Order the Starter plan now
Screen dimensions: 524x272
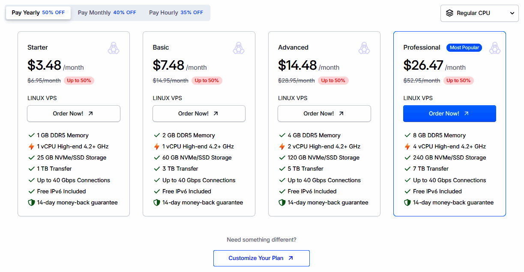pyautogui.click(x=73, y=114)
